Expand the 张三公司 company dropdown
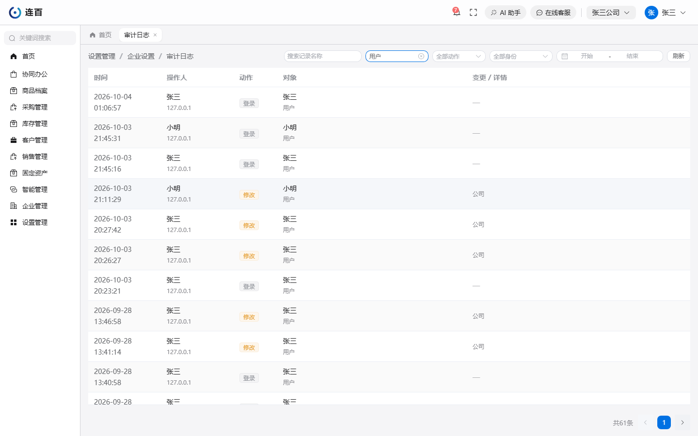The height and width of the screenshot is (436, 698). point(611,13)
